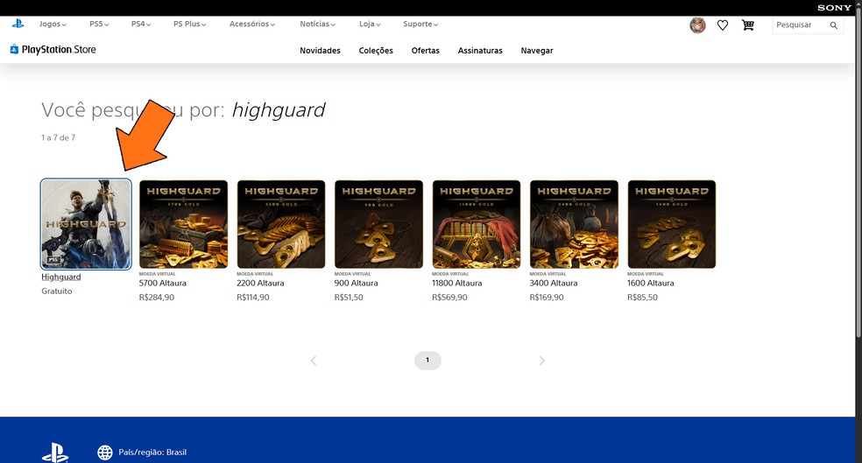Viewport: 862px width, 463px height.
Task: Open the Novidades store tab
Action: [x=320, y=51]
